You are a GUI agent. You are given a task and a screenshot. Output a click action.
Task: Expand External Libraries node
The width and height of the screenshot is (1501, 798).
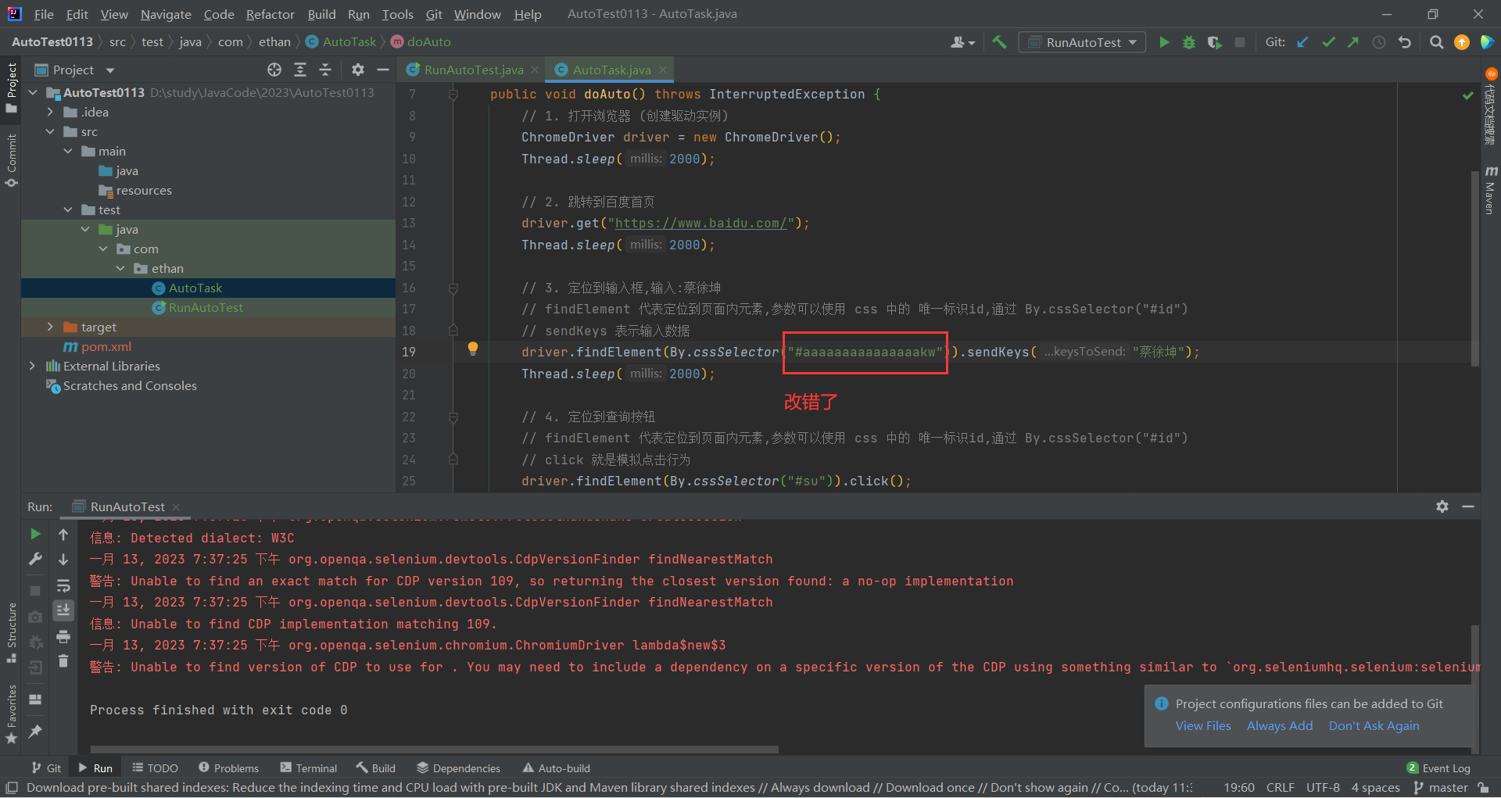[x=33, y=366]
